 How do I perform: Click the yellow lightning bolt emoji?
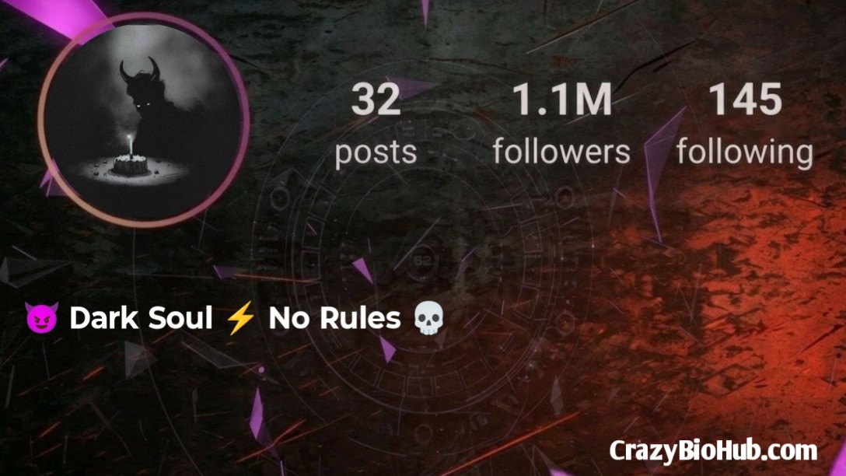[x=240, y=317]
